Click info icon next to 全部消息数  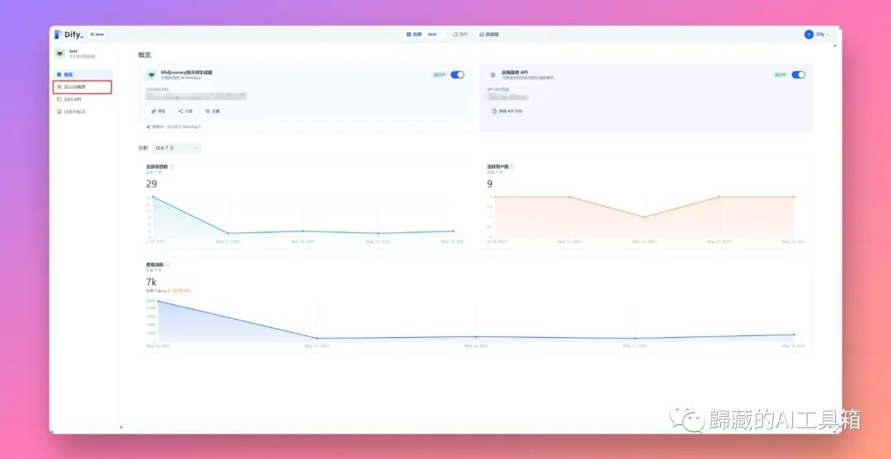pos(172,166)
